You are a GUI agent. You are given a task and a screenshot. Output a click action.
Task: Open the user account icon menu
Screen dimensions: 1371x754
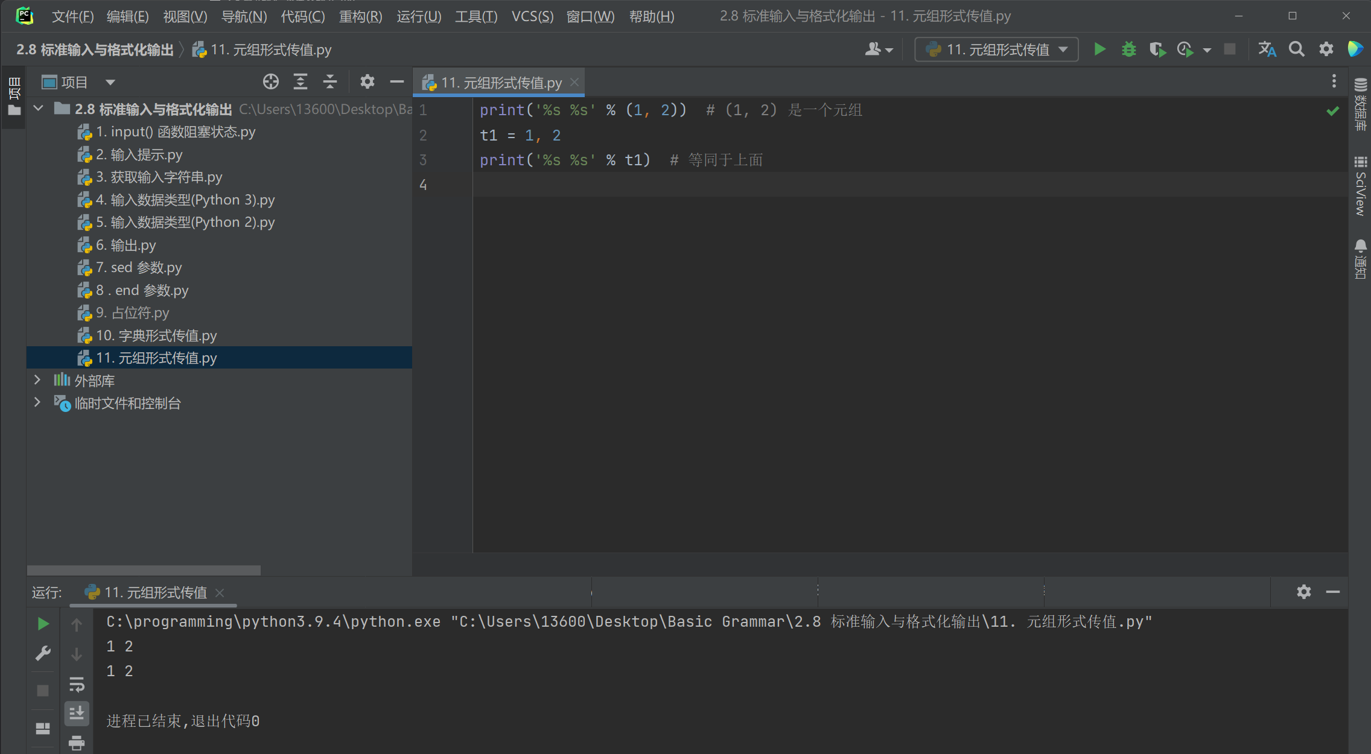(x=879, y=49)
